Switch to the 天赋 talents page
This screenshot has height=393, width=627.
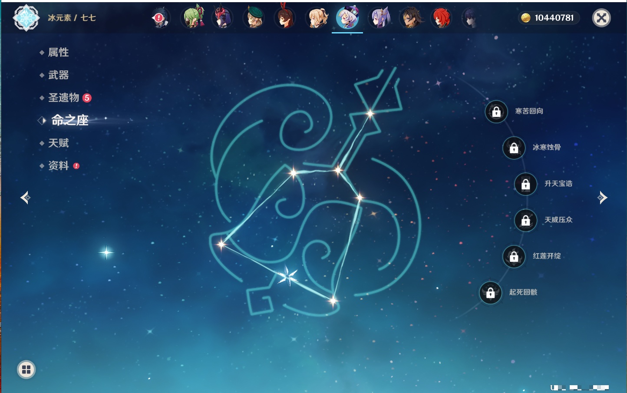tap(58, 143)
